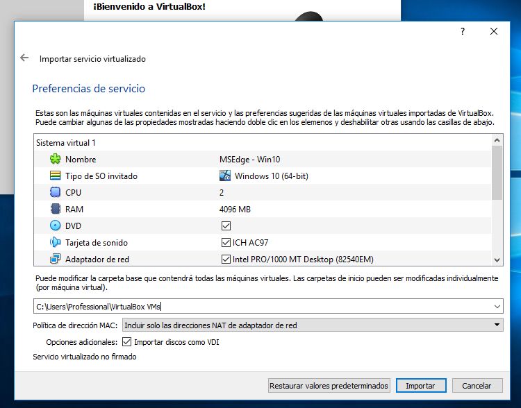The height and width of the screenshot is (408, 521).
Task: Click the RAM row label
Action: point(74,209)
